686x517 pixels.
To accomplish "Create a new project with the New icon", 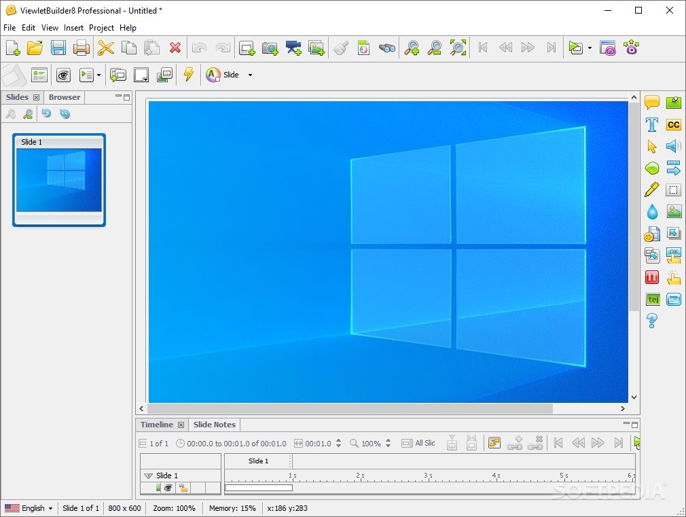I will click(x=13, y=48).
